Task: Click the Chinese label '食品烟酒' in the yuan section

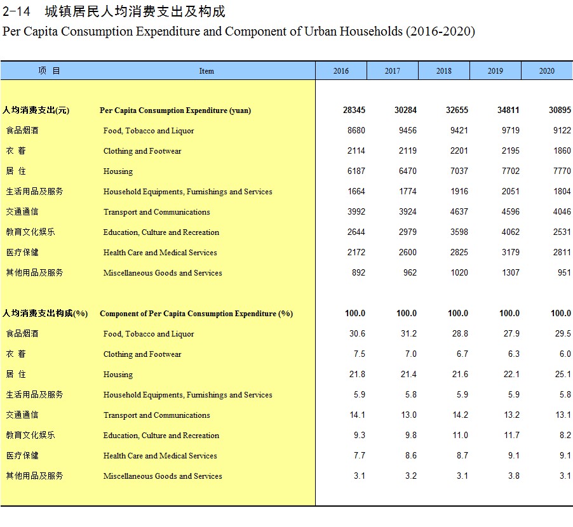Action: [x=22, y=130]
